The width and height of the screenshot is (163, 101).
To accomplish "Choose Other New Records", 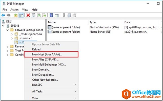I will point(51,80).
